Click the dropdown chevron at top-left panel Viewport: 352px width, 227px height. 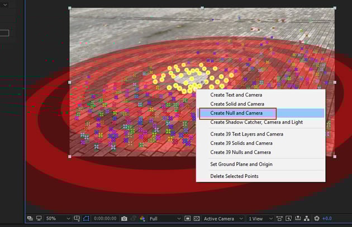coord(4,4)
